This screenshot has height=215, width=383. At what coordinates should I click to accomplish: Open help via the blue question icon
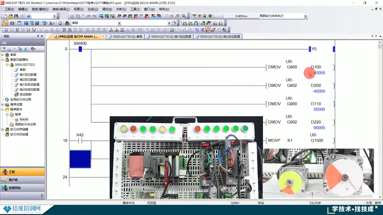tap(29, 16)
